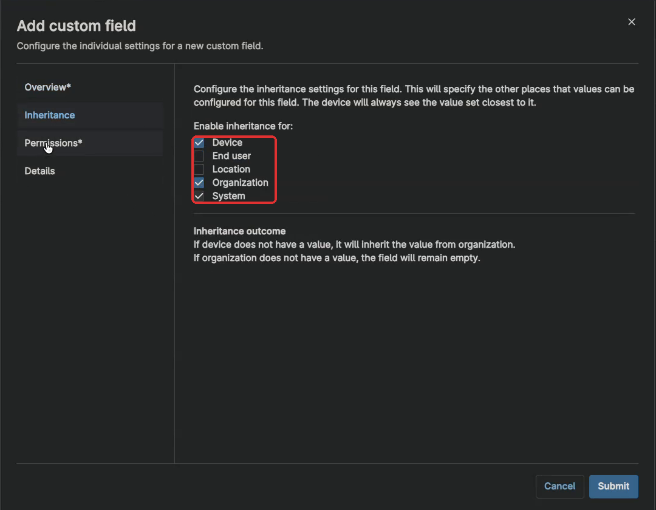The image size is (656, 510).
Task: Open the Overview tab
Action: click(90, 87)
